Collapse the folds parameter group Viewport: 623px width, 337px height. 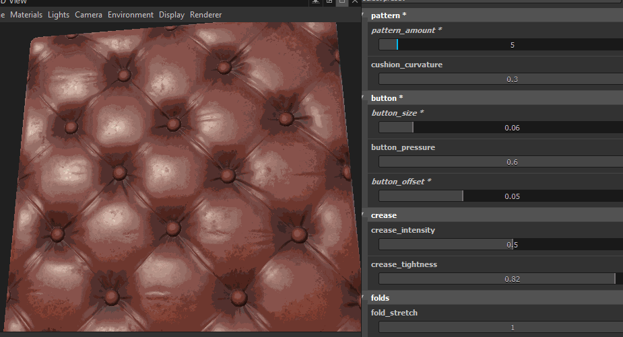coord(363,298)
